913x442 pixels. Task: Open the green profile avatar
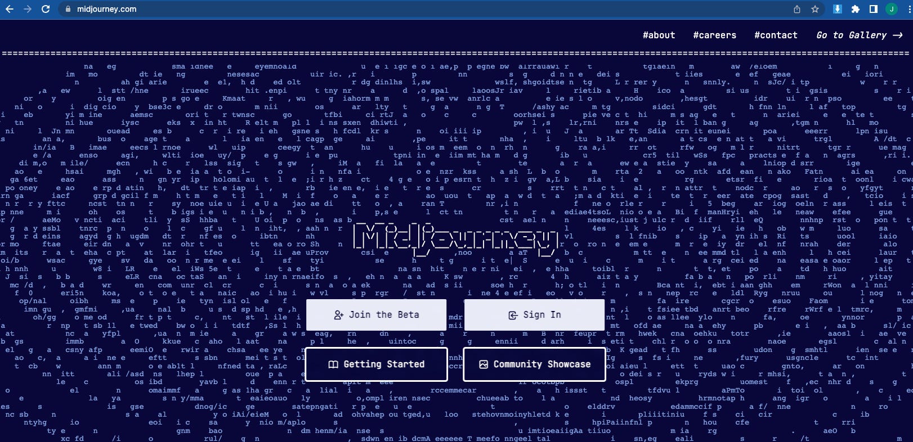pyautogui.click(x=892, y=9)
